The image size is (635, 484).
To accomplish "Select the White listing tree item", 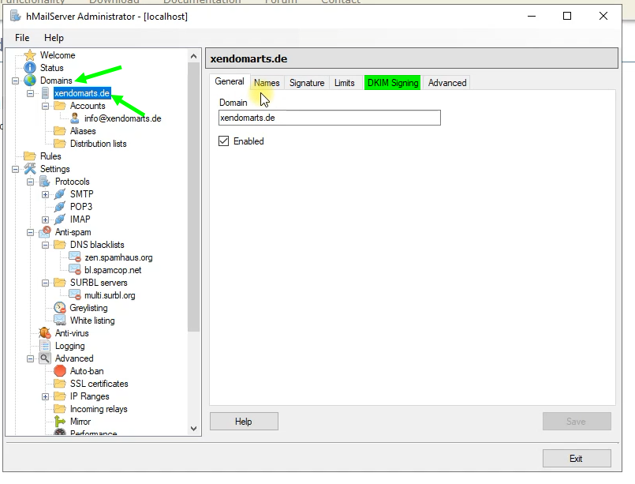I will pyautogui.click(x=92, y=321).
